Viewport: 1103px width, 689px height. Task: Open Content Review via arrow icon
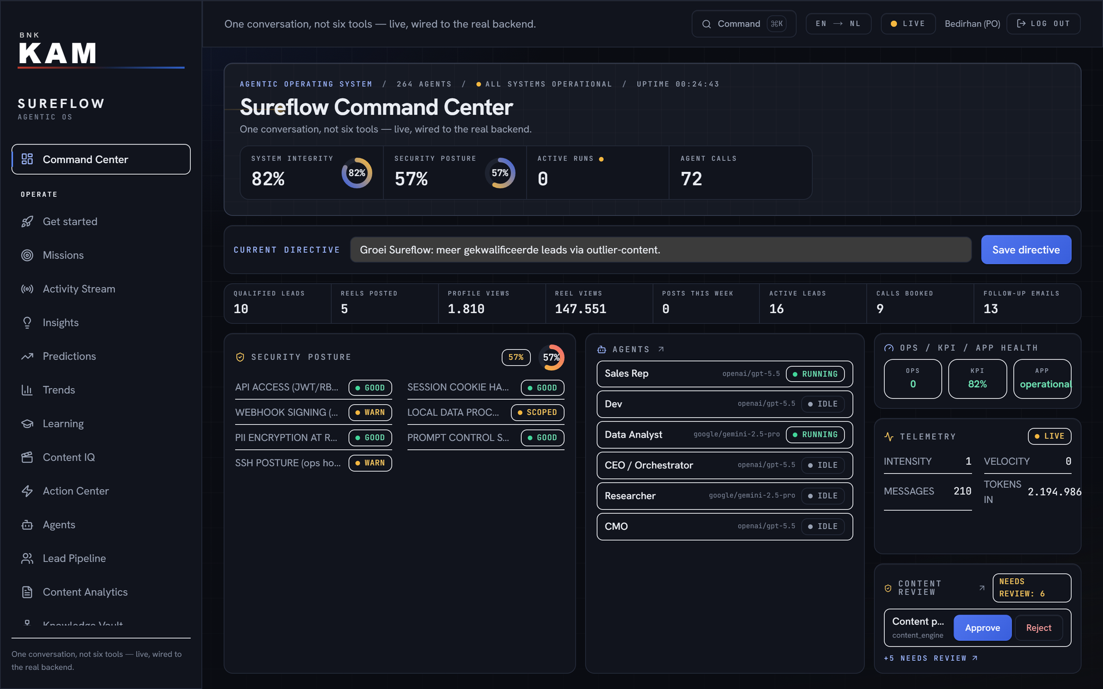(982, 588)
